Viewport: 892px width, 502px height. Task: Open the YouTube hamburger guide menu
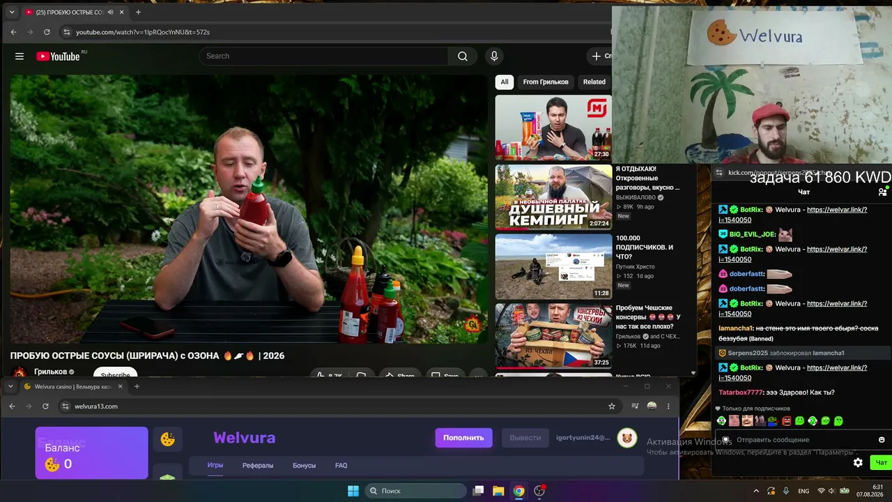pyautogui.click(x=20, y=56)
